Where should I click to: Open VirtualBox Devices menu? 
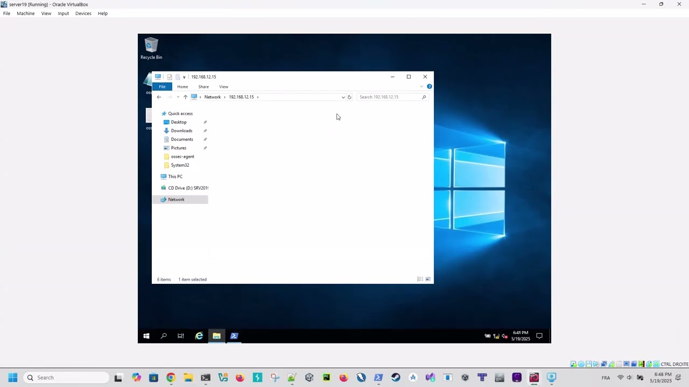coord(83,13)
